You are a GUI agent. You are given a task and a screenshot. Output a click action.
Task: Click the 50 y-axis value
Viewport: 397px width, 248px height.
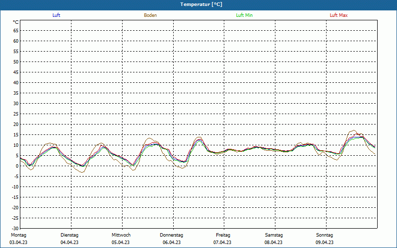16,62
